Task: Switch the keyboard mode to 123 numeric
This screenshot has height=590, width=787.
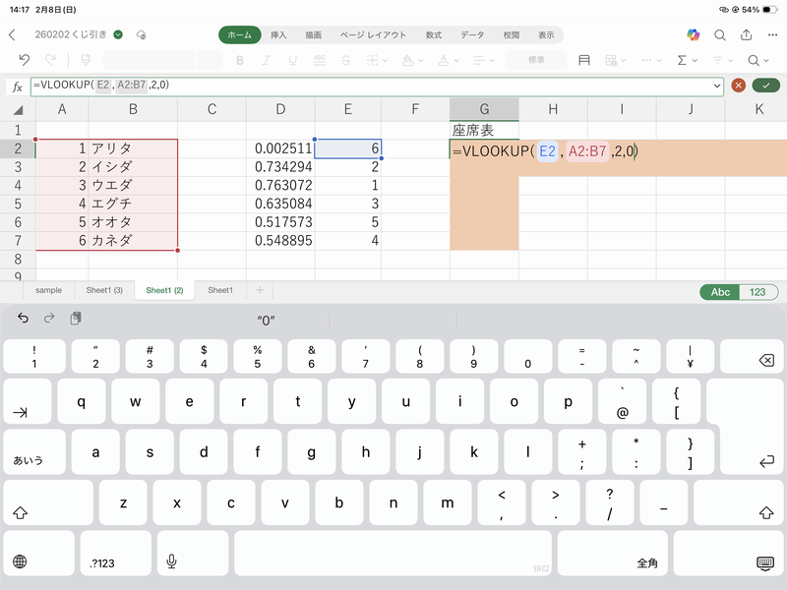Action: (x=757, y=292)
